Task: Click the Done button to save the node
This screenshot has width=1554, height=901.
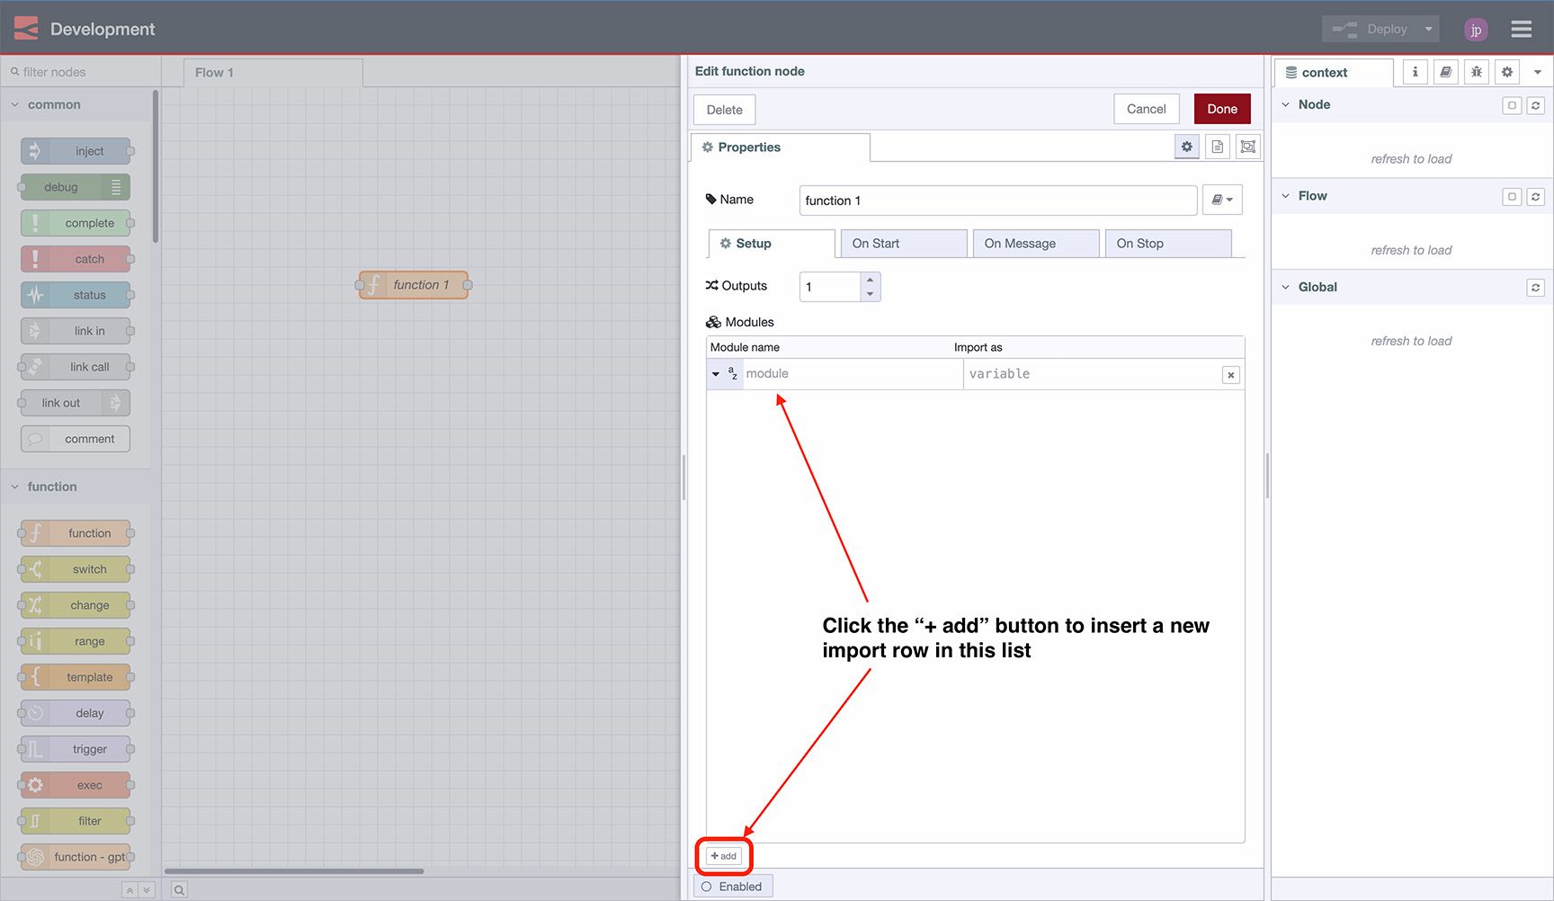Action: (1221, 109)
